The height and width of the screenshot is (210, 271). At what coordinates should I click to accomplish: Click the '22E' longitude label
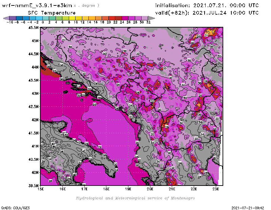tap(194, 189)
